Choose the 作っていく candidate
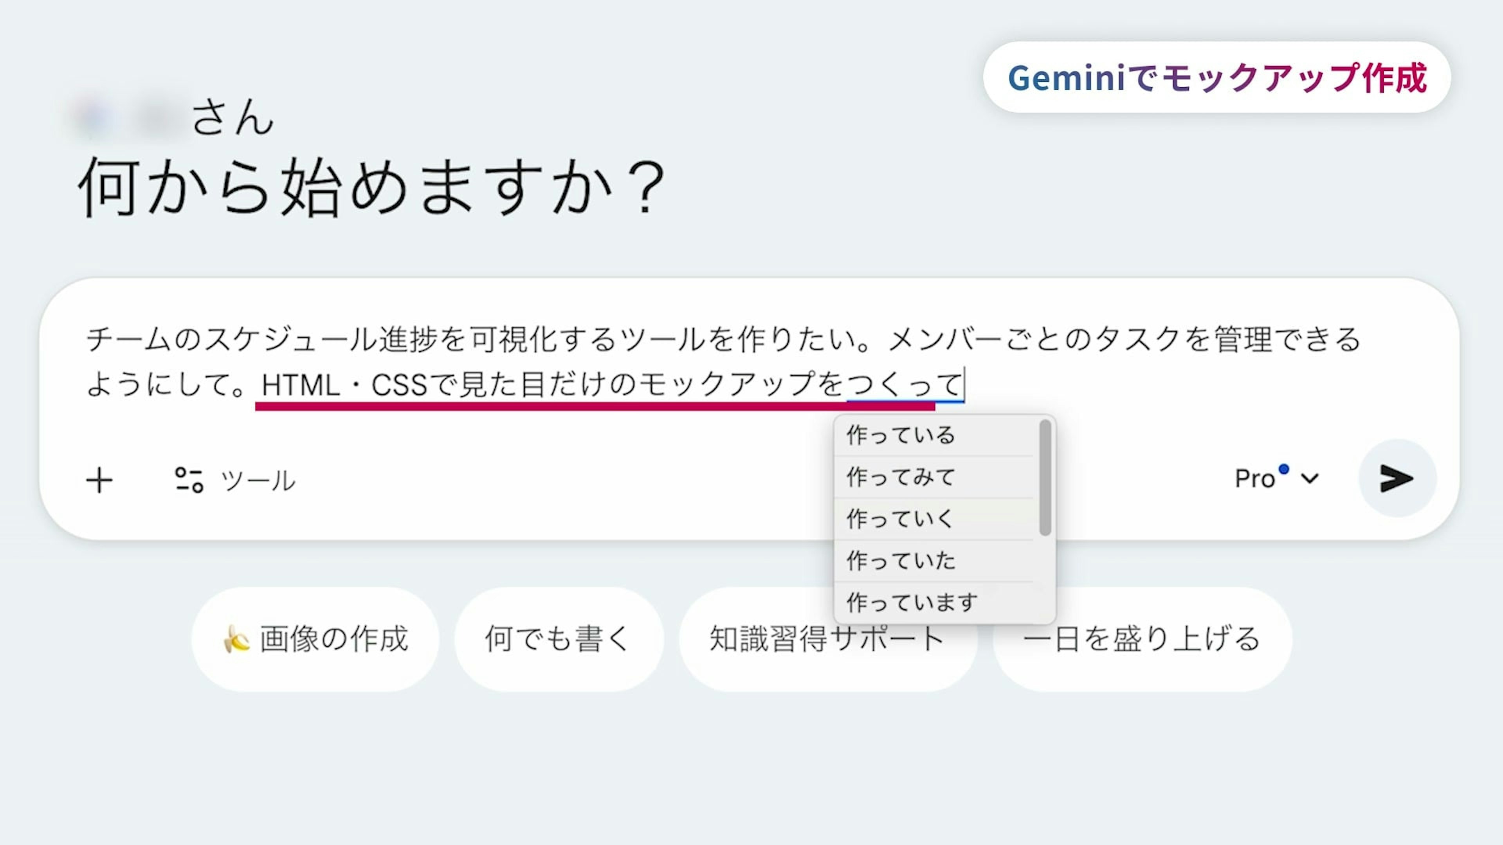Viewport: 1503px width, 845px height. (901, 518)
